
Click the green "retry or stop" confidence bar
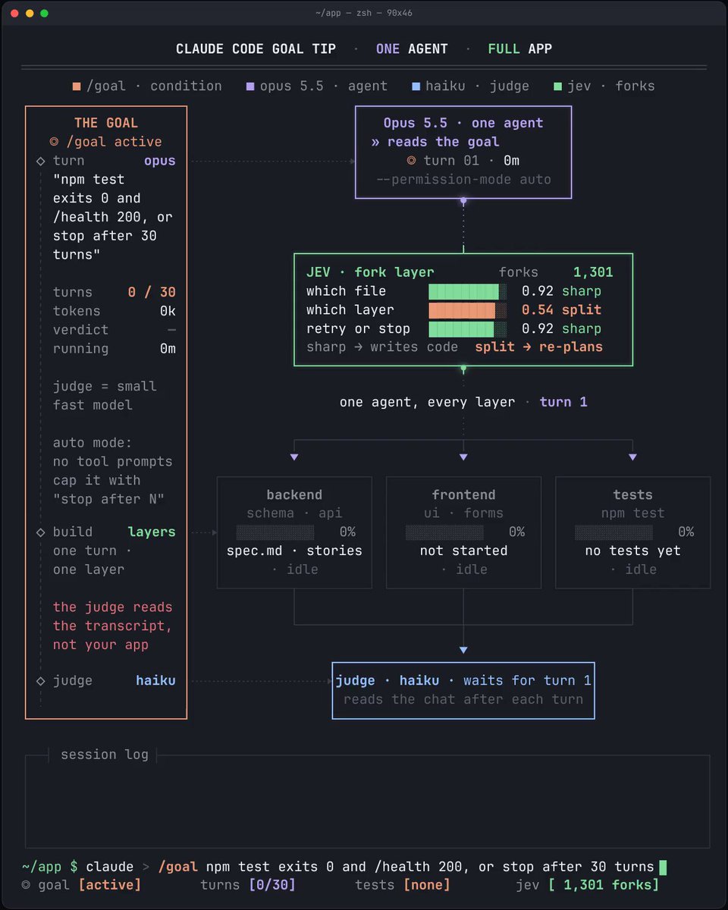tap(467, 329)
